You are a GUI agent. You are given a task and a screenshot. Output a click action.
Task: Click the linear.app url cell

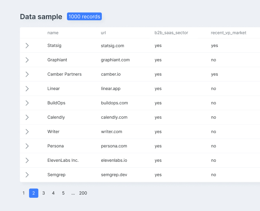click(x=111, y=89)
